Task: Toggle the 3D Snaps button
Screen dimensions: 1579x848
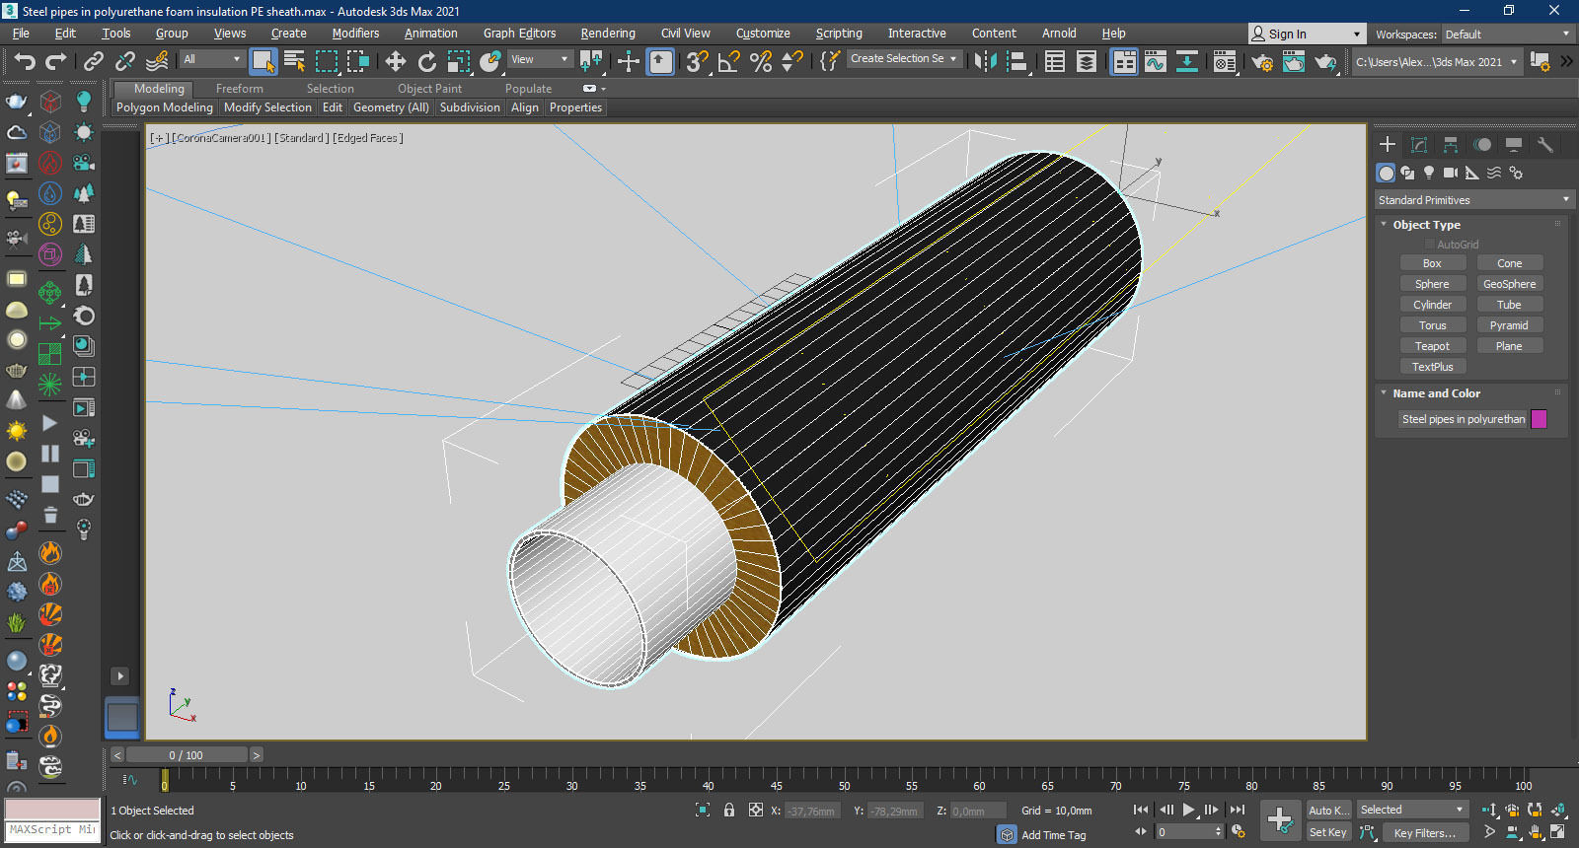Action: (x=697, y=61)
